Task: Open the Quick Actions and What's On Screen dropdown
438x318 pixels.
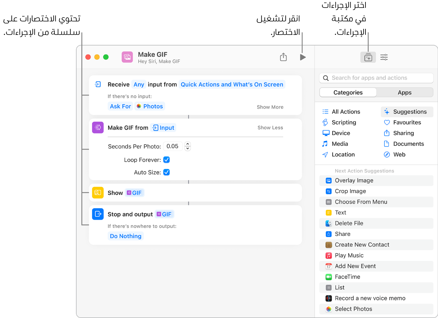Action: (x=232, y=84)
